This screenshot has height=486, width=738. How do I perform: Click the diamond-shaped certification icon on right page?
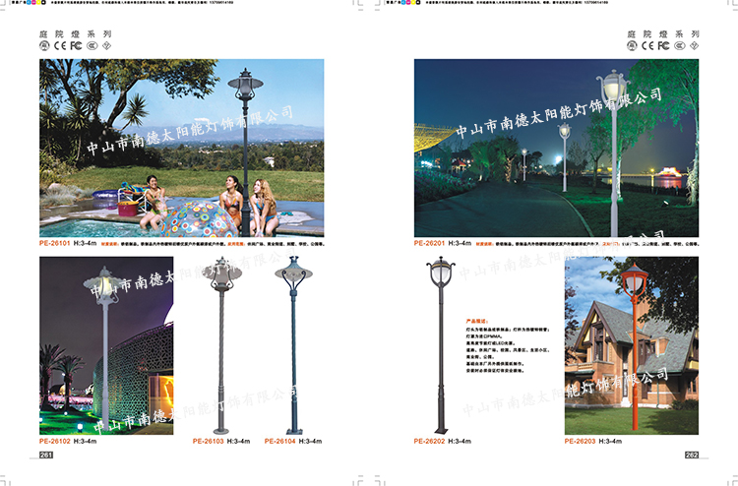tap(693, 45)
